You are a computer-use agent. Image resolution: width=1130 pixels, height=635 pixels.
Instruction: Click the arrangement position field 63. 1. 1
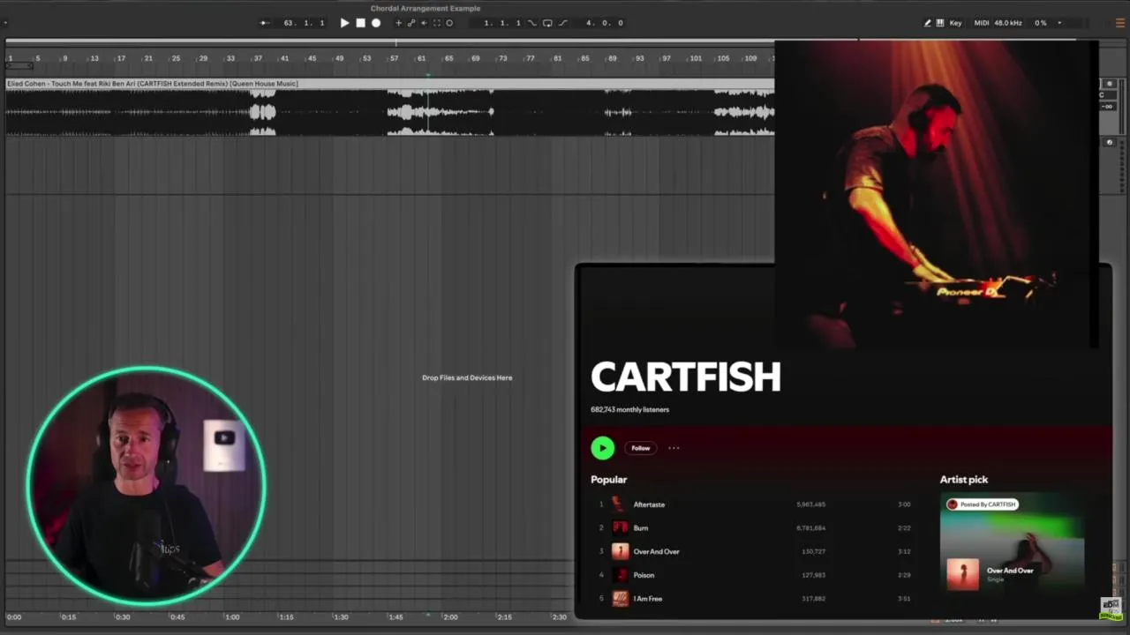304,23
